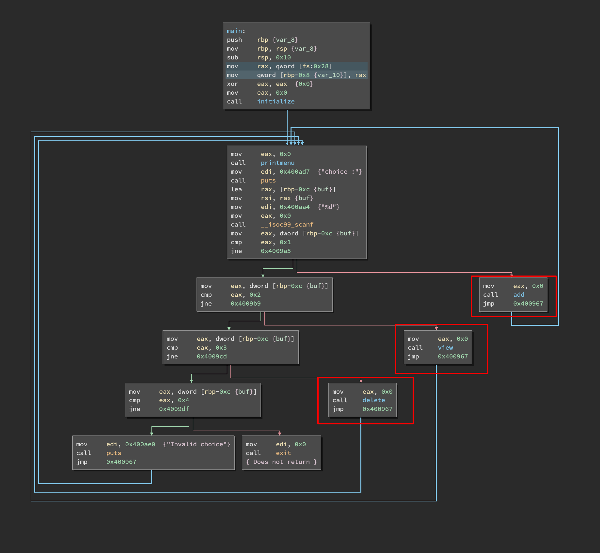Follow jne target address 0x4009b9
Viewport: 600px width, 553px height.
point(245,304)
